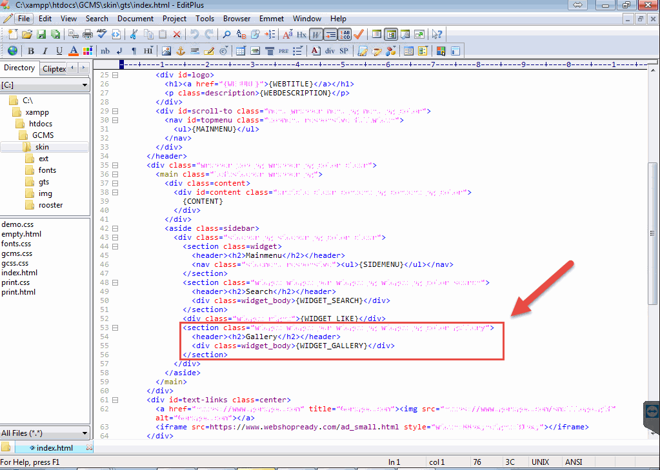
Task: Collapse the fold marker at line 61
Action: coord(115,400)
